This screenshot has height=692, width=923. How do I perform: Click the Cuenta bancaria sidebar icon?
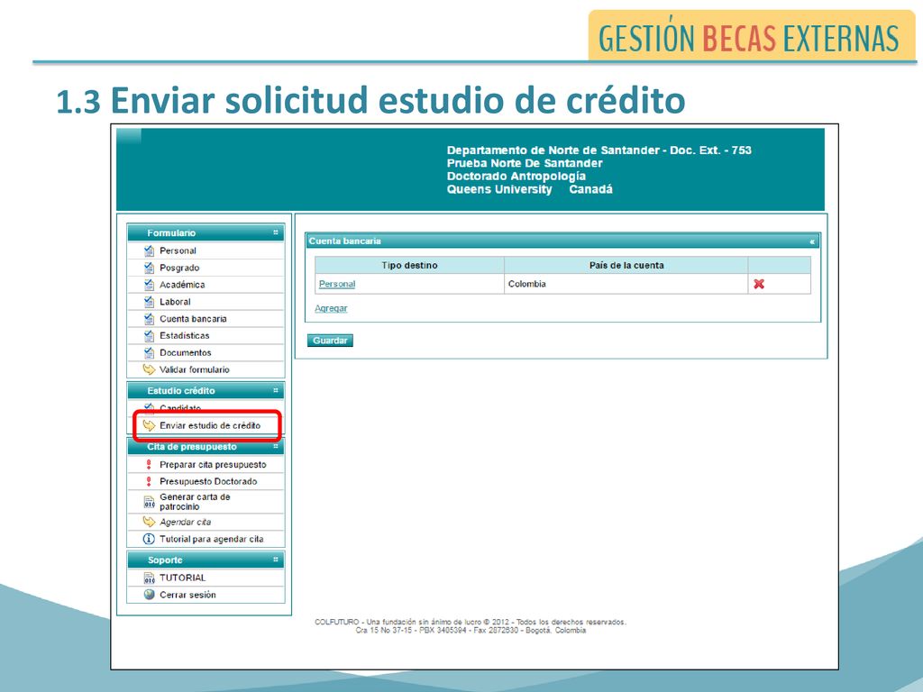[x=149, y=319]
